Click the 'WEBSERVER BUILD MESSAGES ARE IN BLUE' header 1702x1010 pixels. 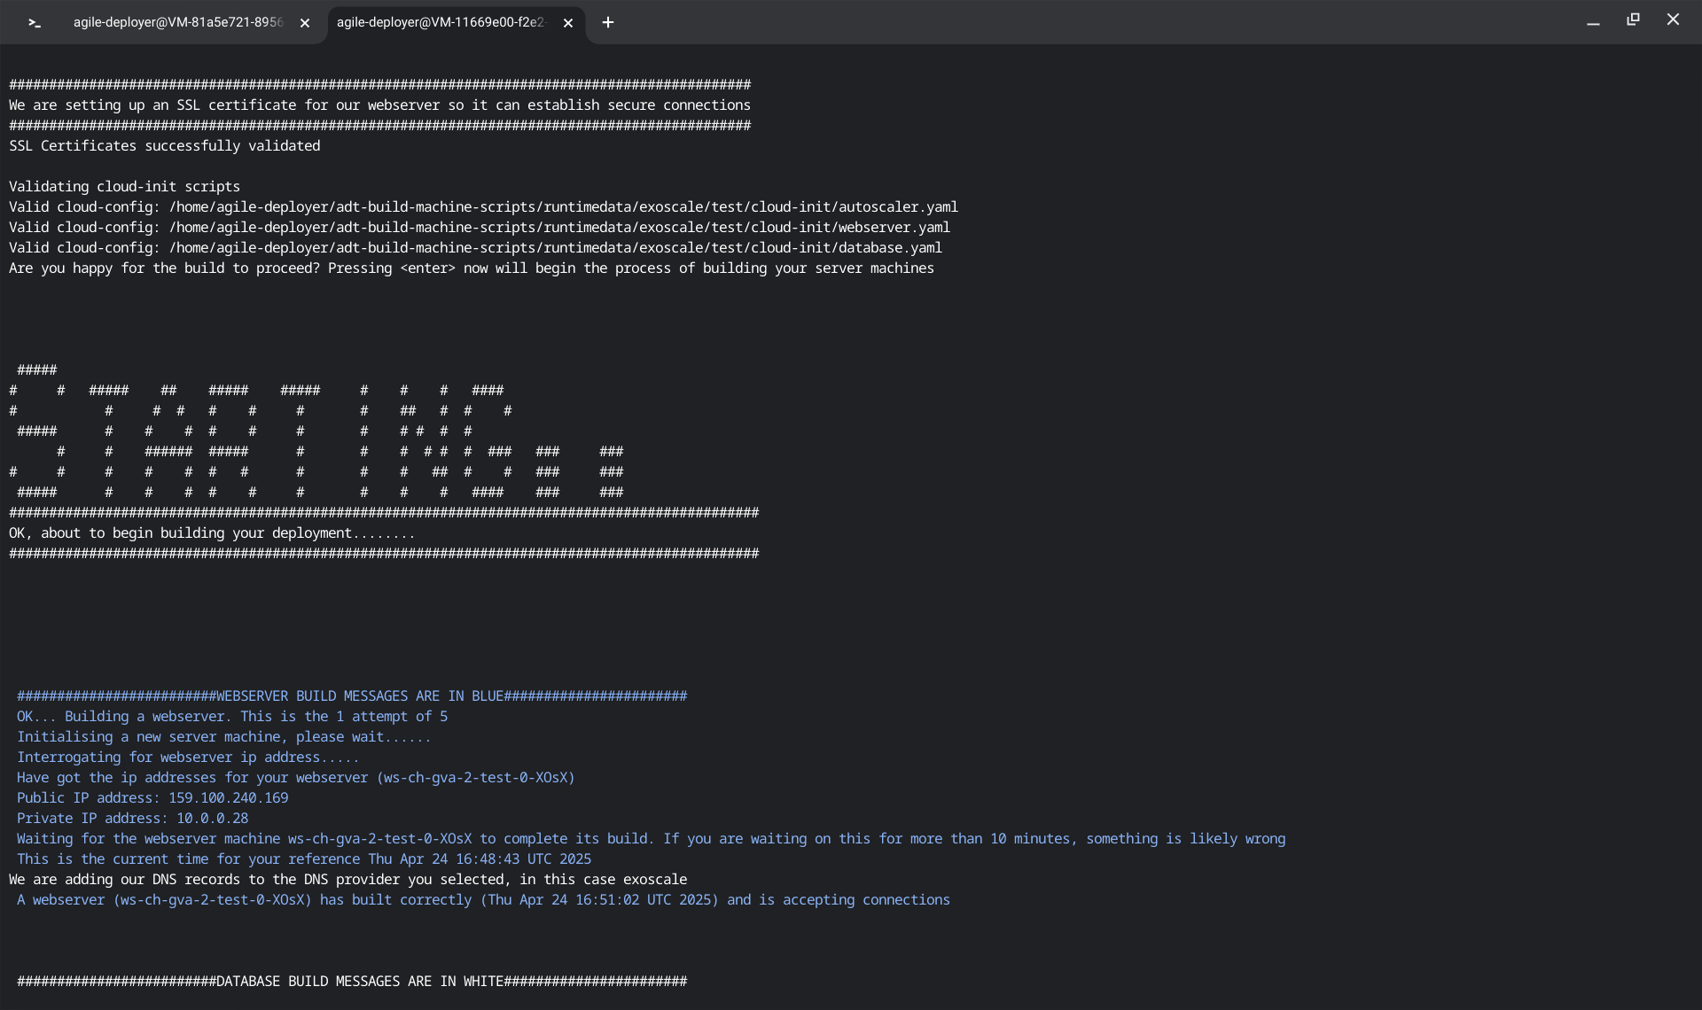(x=352, y=695)
